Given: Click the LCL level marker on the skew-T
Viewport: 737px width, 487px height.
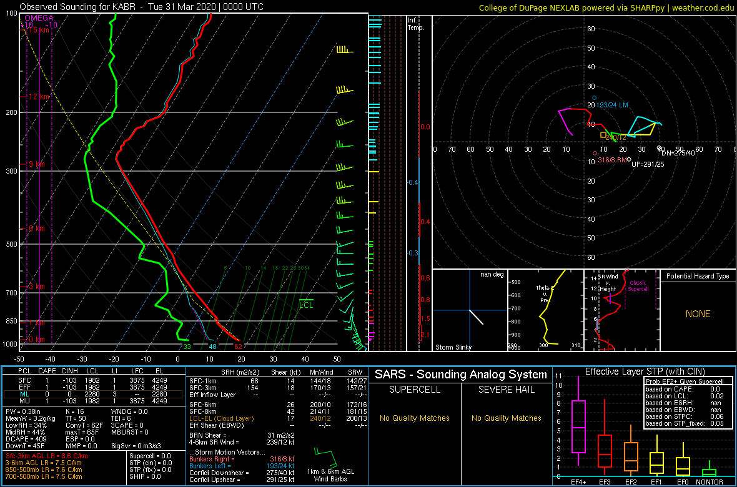Looking at the screenshot, I should 306,303.
